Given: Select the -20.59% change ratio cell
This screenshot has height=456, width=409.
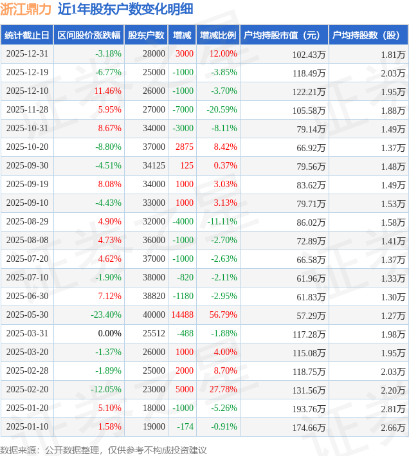Looking at the screenshot, I should coord(222,110).
